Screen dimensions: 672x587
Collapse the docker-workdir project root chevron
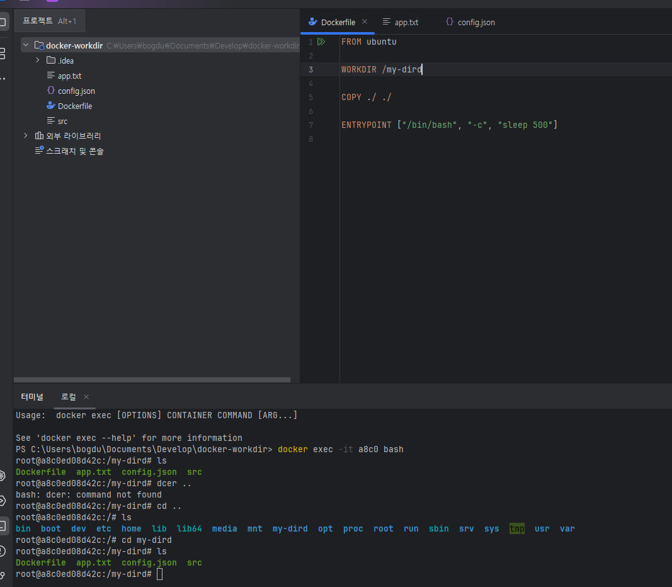tap(26, 45)
